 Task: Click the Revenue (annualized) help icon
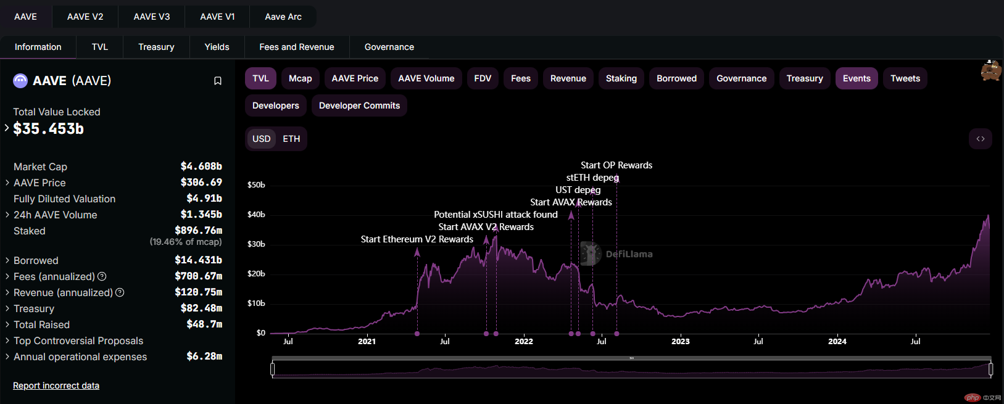[120, 292]
